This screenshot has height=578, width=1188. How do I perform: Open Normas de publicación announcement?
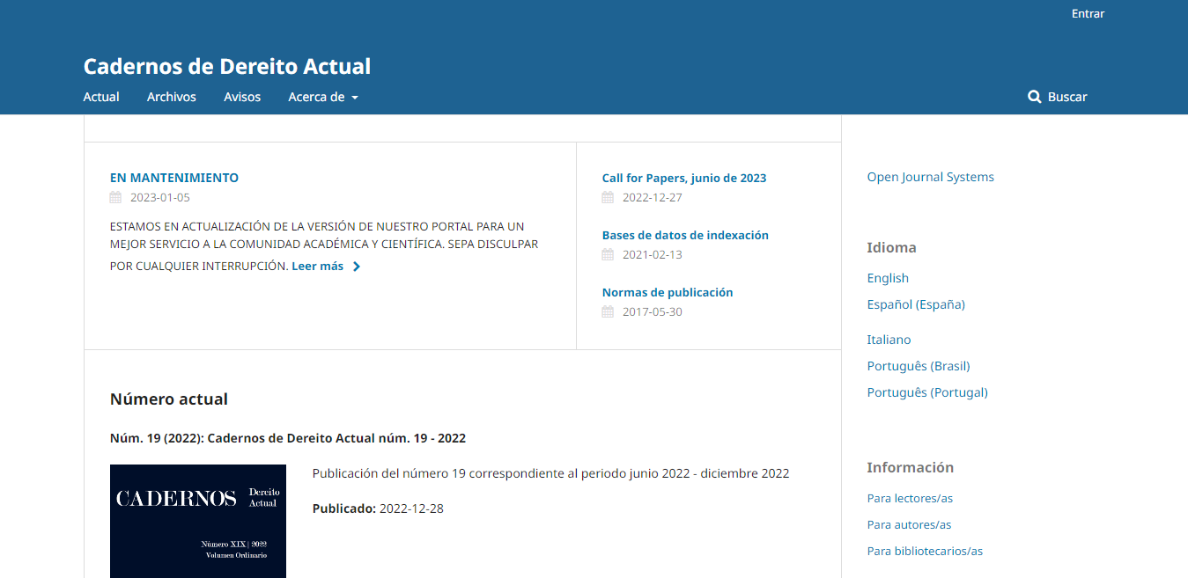coord(668,292)
